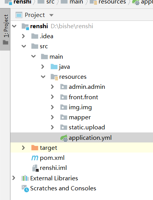Click the resources icon in the breadcrumb

93,2
